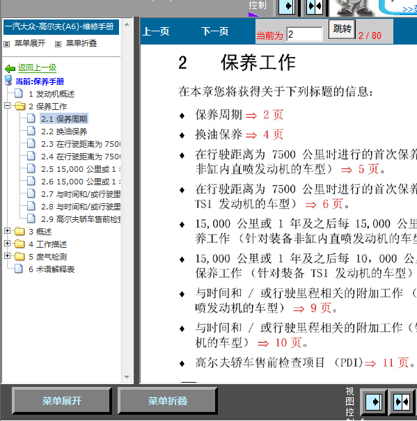Click tree panel scrollbar up arrow
The width and height of the screenshot is (417, 421).
point(127,24)
